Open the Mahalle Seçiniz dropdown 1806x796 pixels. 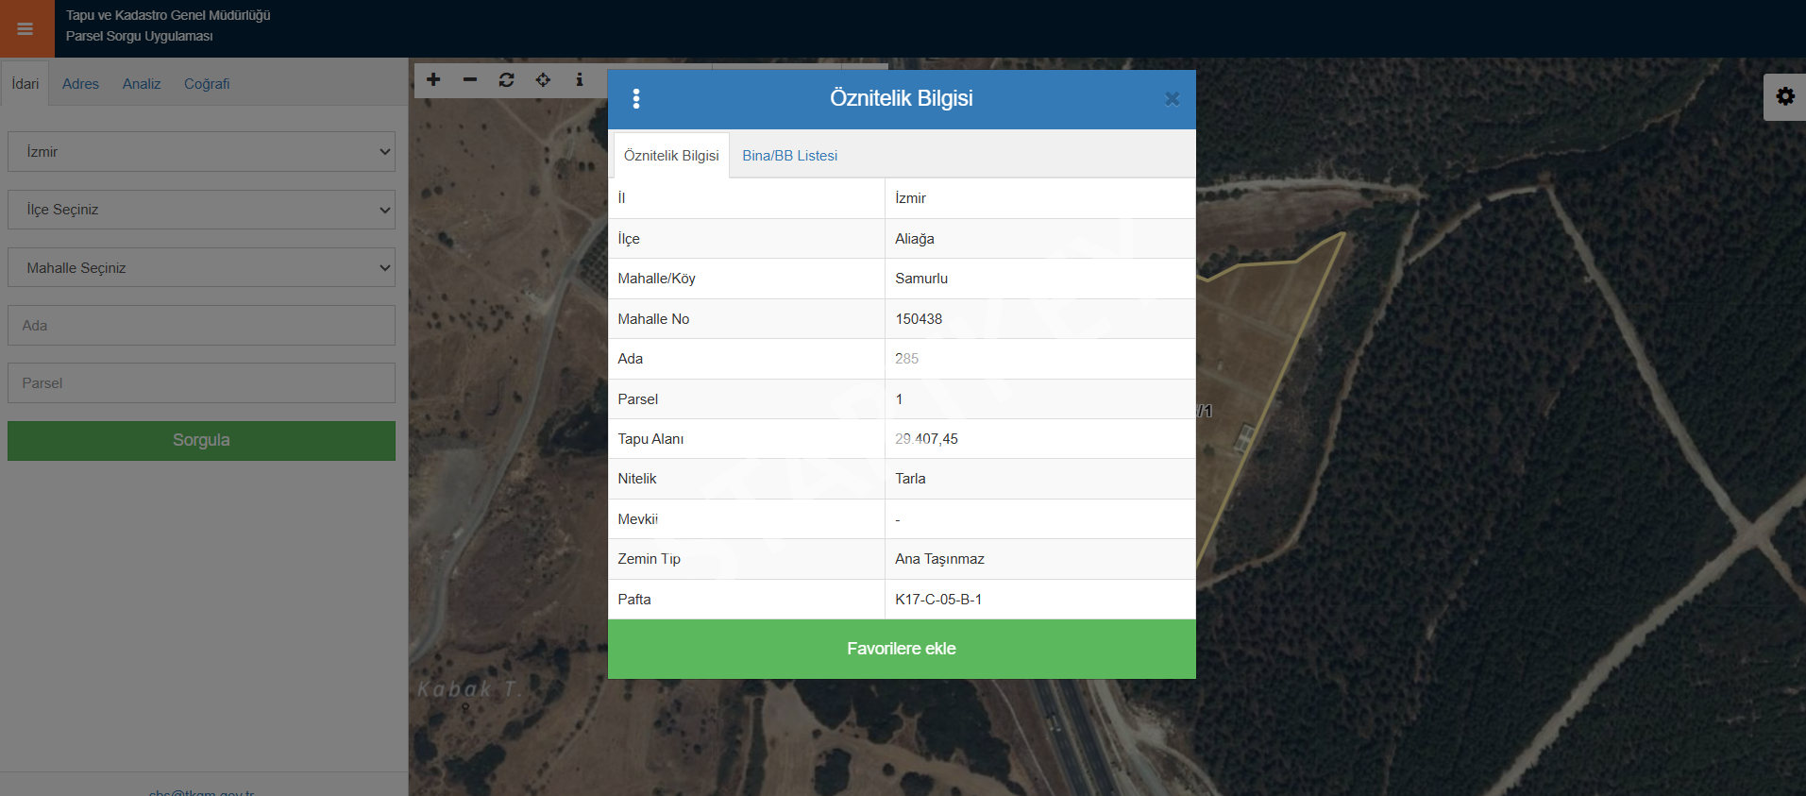(x=201, y=268)
